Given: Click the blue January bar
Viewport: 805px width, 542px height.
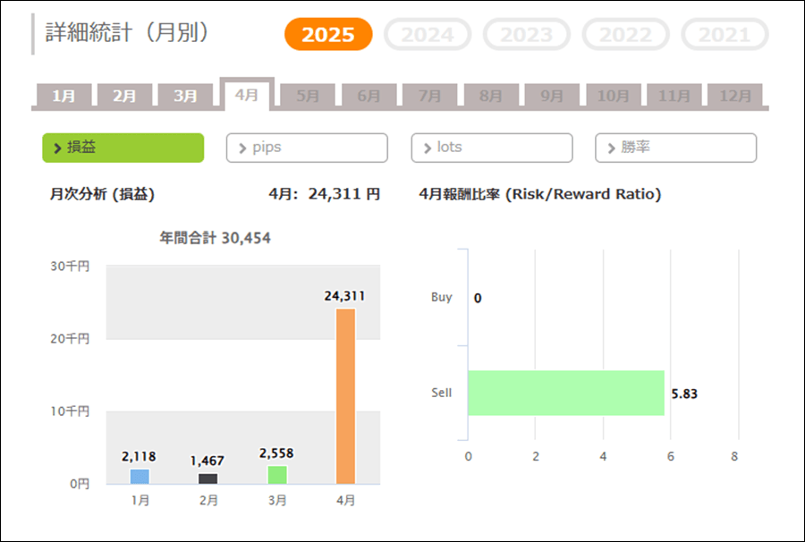Looking at the screenshot, I should point(140,476).
